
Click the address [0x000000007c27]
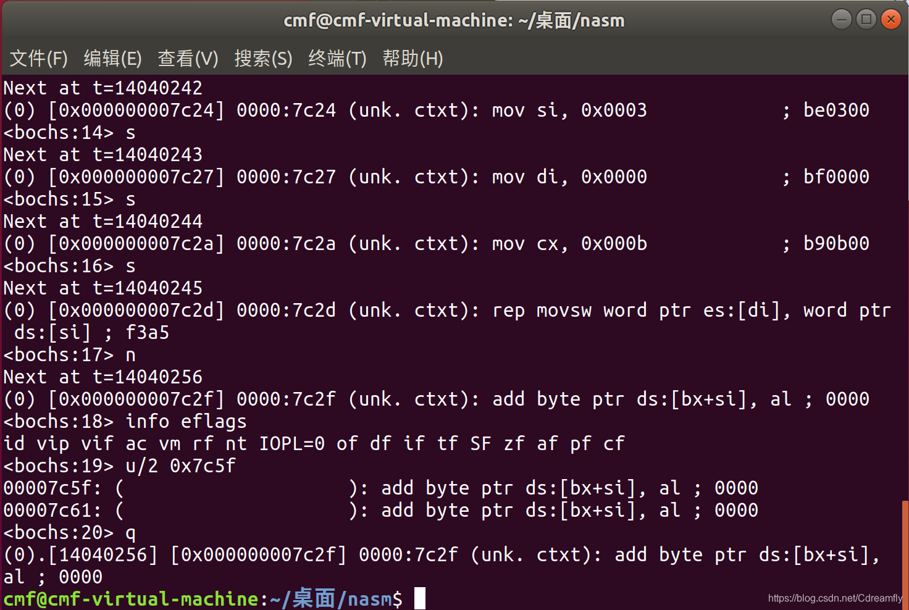[136, 177]
